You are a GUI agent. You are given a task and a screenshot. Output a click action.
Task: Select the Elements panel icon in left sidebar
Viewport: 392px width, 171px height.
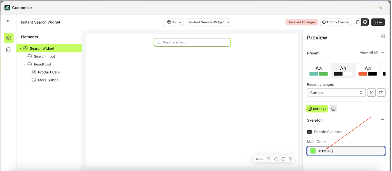[x=9, y=38]
